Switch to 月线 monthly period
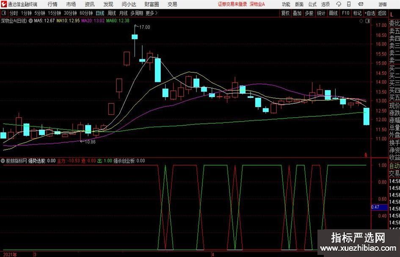 point(123,13)
